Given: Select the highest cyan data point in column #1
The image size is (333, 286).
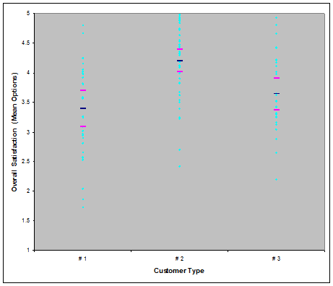Looking at the screenshot, I should coord(83,25).
